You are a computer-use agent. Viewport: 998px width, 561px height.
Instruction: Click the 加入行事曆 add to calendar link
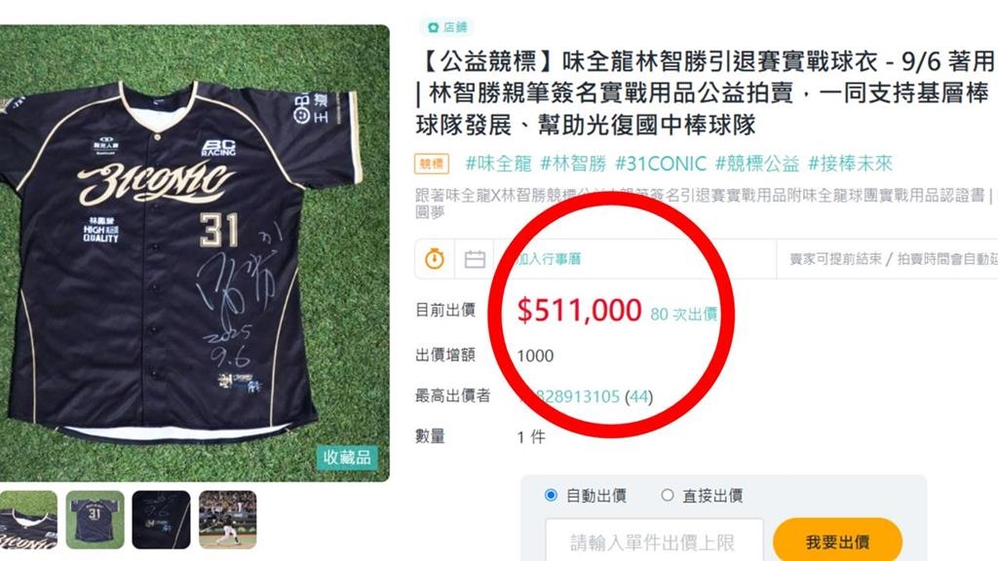coord(549,259)
